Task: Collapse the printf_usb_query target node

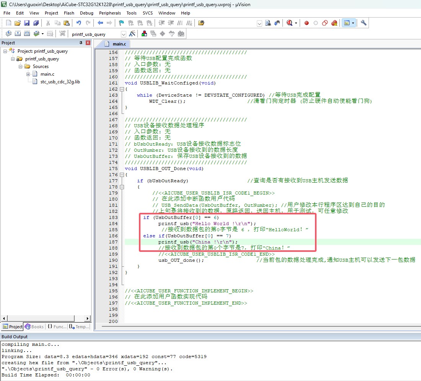Action: (x=13, y=59)
